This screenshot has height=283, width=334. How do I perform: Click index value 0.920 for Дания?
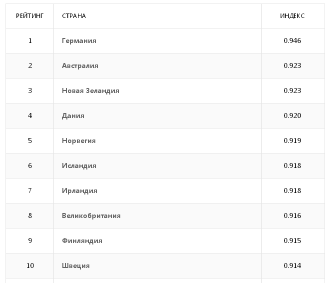(x=292, y=115)
